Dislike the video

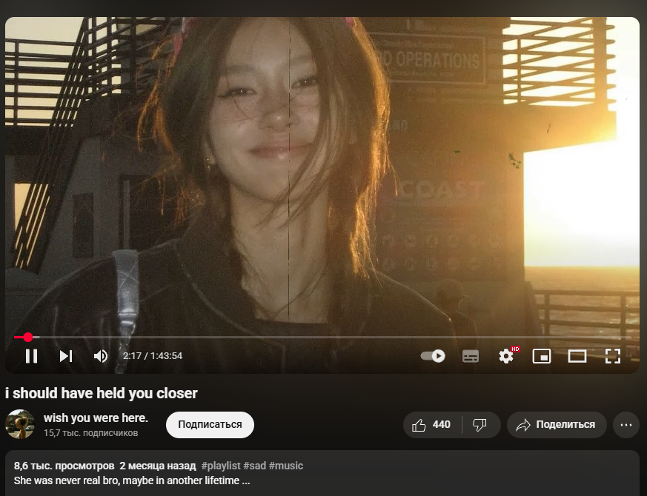(480, 425)
